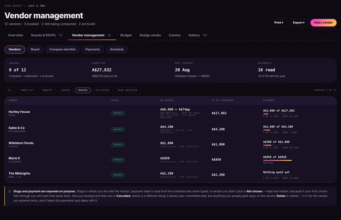The width and height of the screenshot is (341, 220).
Task: Click the Documents '16 read' card
Action: [x=295, y=70]
